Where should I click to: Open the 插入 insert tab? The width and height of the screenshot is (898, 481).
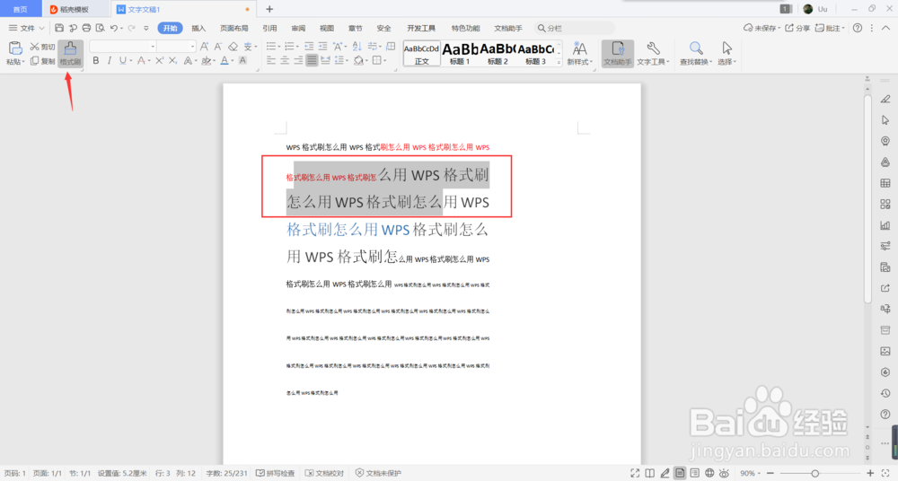pyautogui.click(x=198, y=28)
